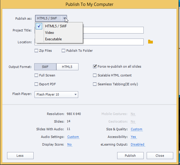Select the HTML5 / SWF menu option
The image size is (180, 165).
pyautogui.click(x=55, y=26)
